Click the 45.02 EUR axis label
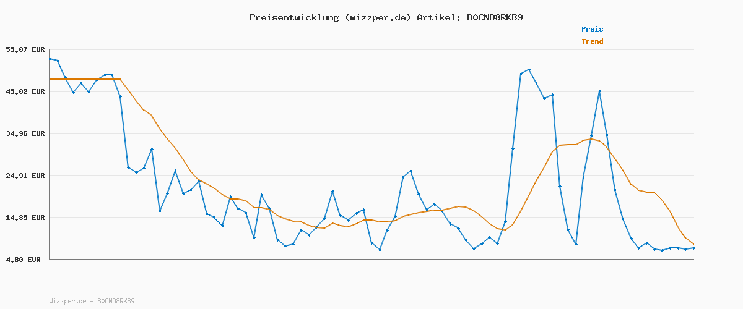This screenshot has height=309, width=743. (25, 91)
